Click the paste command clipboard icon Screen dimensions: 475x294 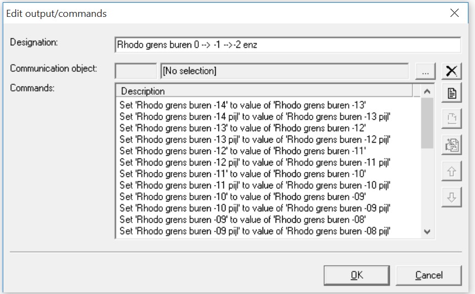point(452,144)
